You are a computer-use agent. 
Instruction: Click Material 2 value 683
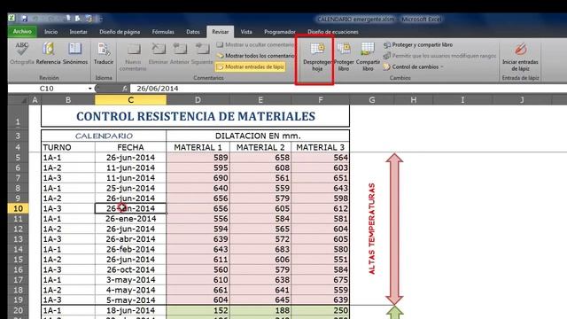tap(260, 249)
